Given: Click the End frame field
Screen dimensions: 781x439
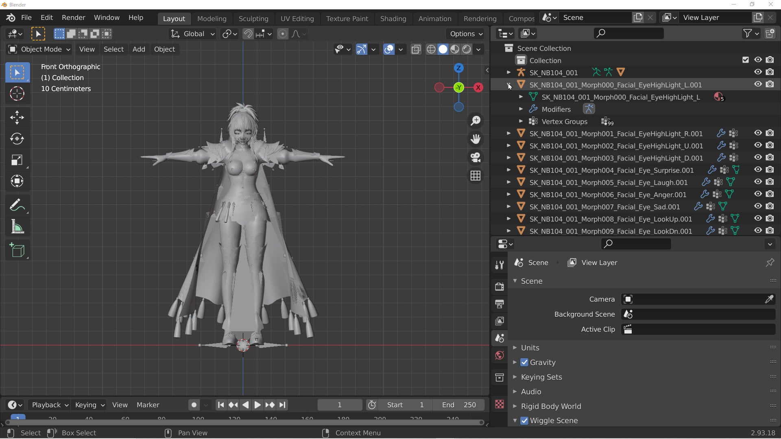Looking at the screenshot, I should tap(459, 405).
